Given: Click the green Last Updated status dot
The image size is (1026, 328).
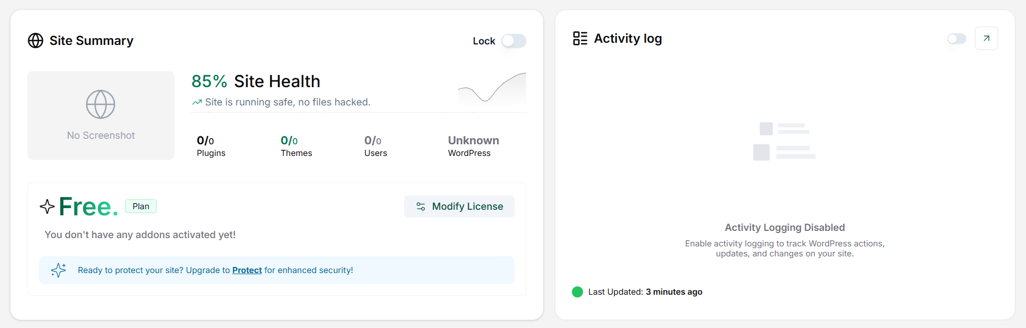Looking at the screenshot, I should tap(577, 292).
